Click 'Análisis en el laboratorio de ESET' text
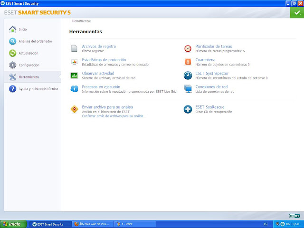The image size is (304, 228). [105, 112]
